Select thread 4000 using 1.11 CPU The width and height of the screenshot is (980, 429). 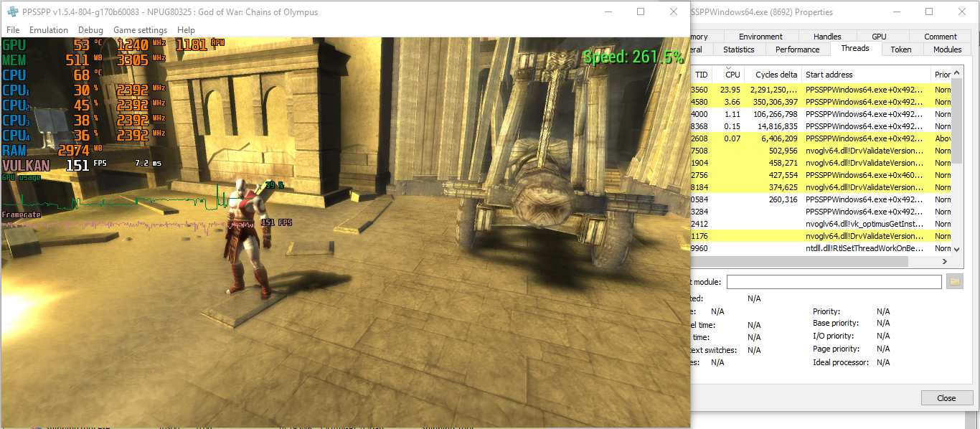tap(820, 114)
